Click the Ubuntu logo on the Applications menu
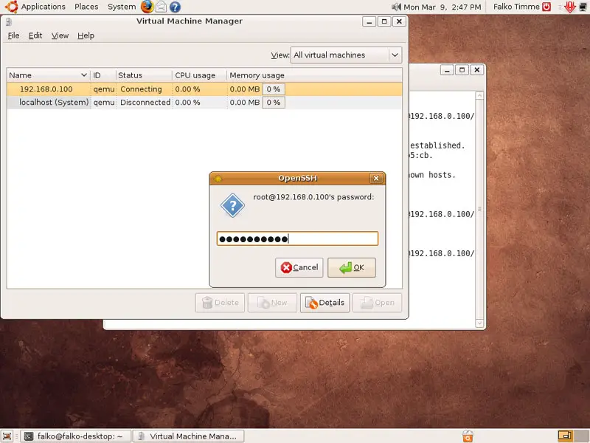 (x=11, y=7)
